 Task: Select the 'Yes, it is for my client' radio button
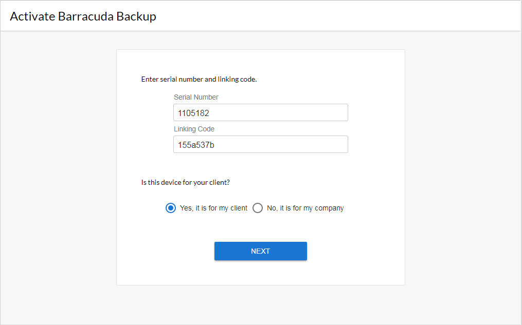[x=171, y=208]
